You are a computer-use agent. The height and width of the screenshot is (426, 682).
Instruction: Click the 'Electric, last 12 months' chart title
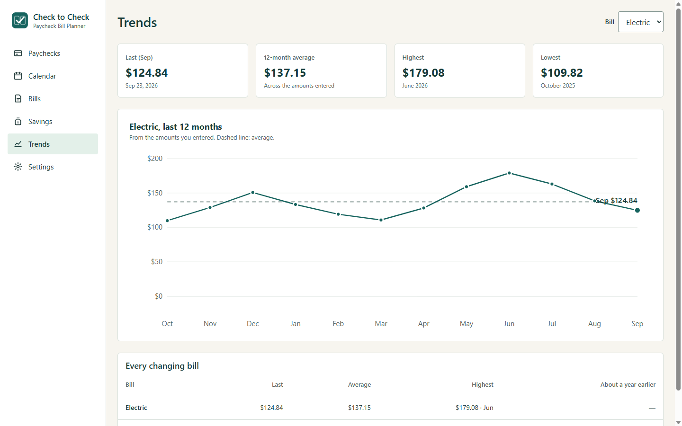pyautogui.click(x=176, y=127)
